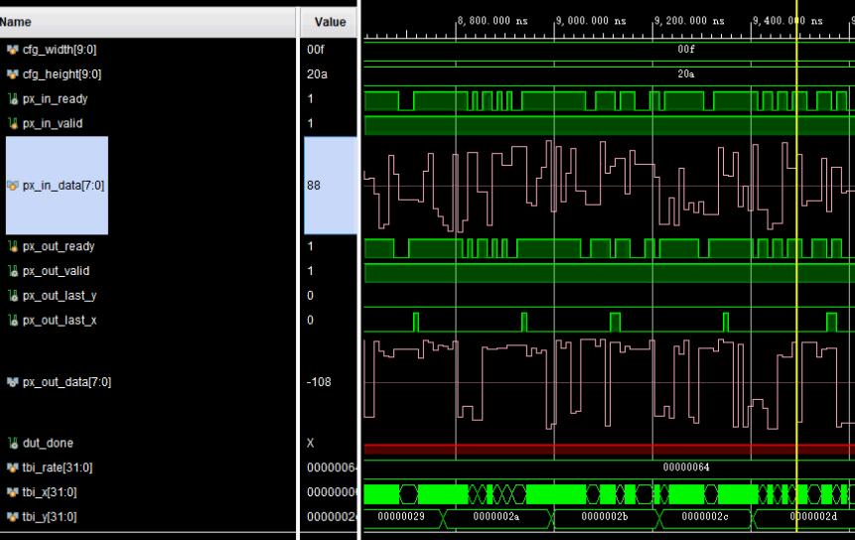Image resolution: width=855 pixels, height=540 pixels.
Task: Select the px_out_ready signal name
Action: click(59, 247)
